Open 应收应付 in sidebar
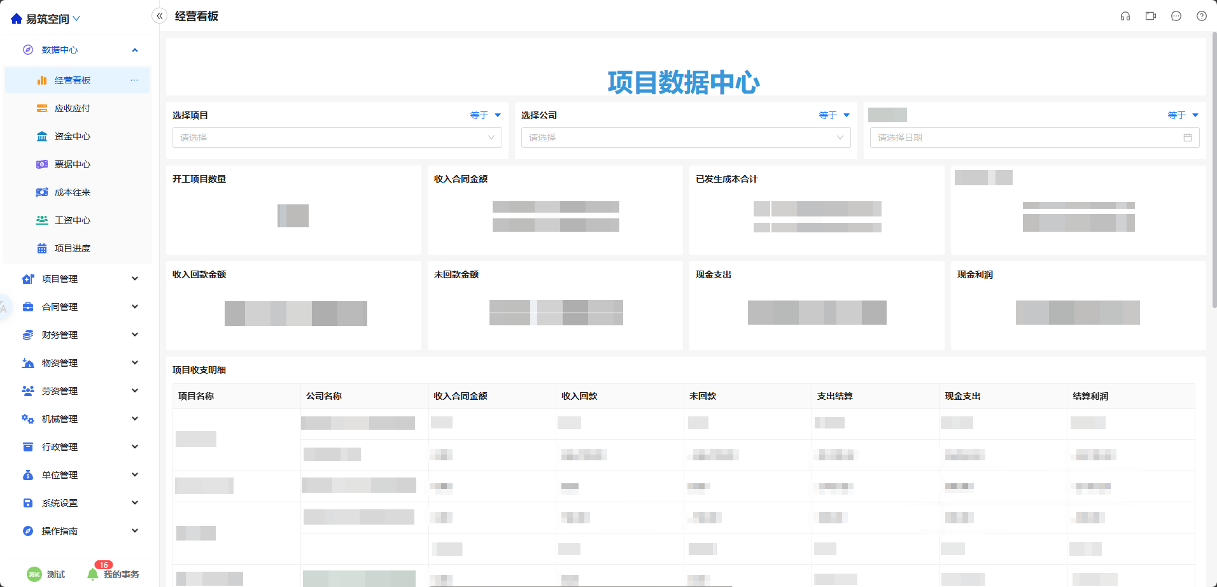Image resolution: width=1217 pixels, height=587 pixels. tap(72, 108)
